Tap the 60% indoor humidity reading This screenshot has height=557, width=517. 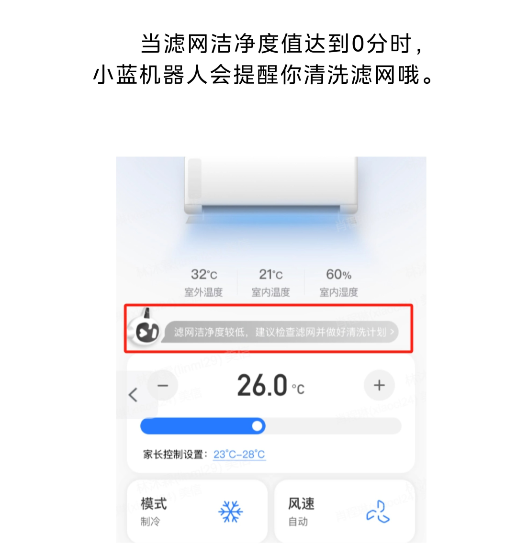tap(338, 274)
